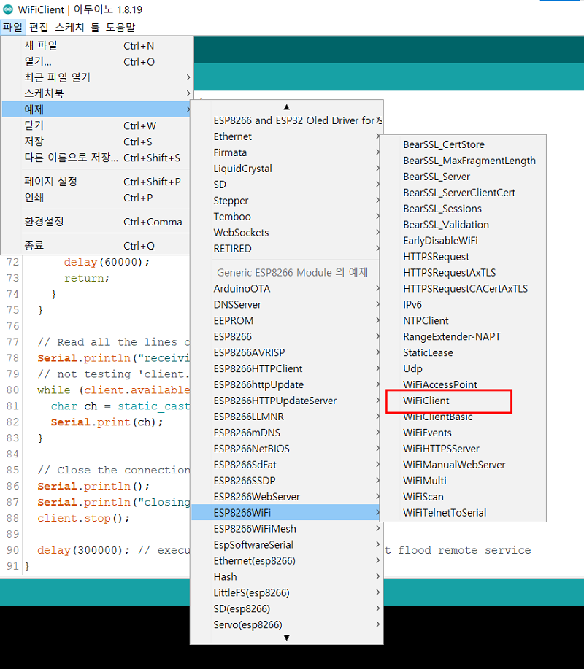Expand 최근 파일 열기 submenu
The width and height of the screenshot is (584, 669).
[96, 77]
